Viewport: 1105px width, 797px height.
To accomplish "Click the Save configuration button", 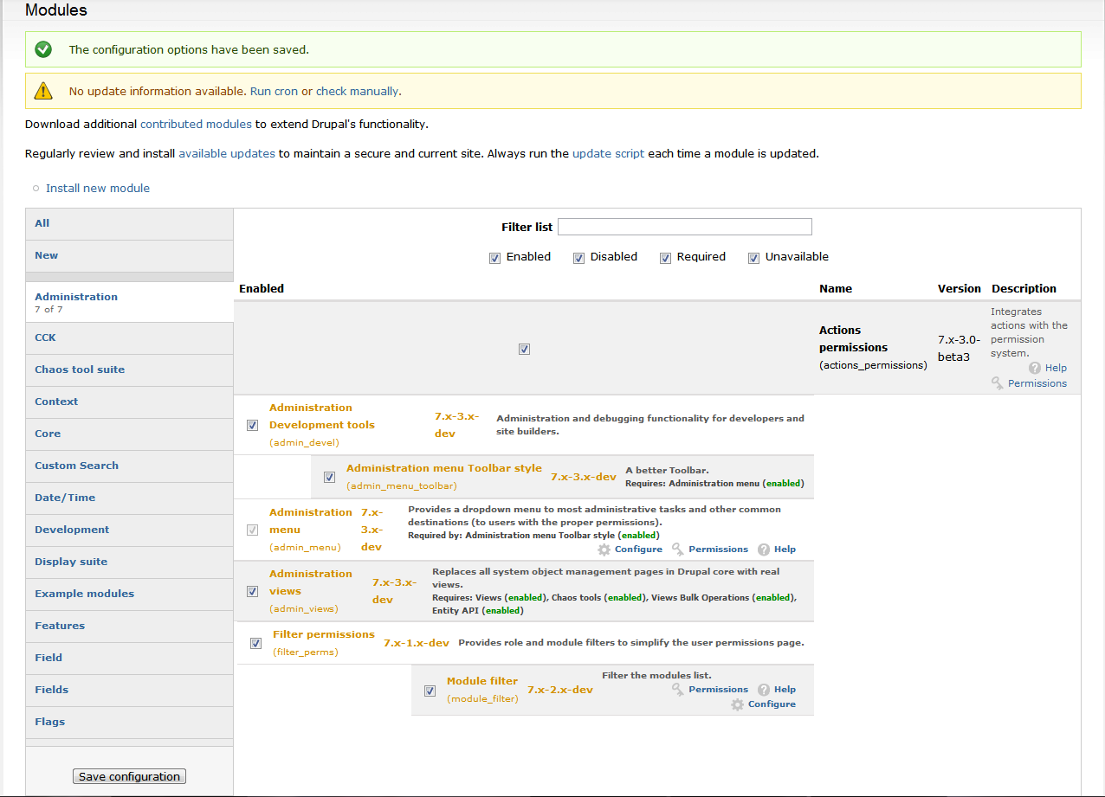I will pyautogui.click(x=129, y=776).
